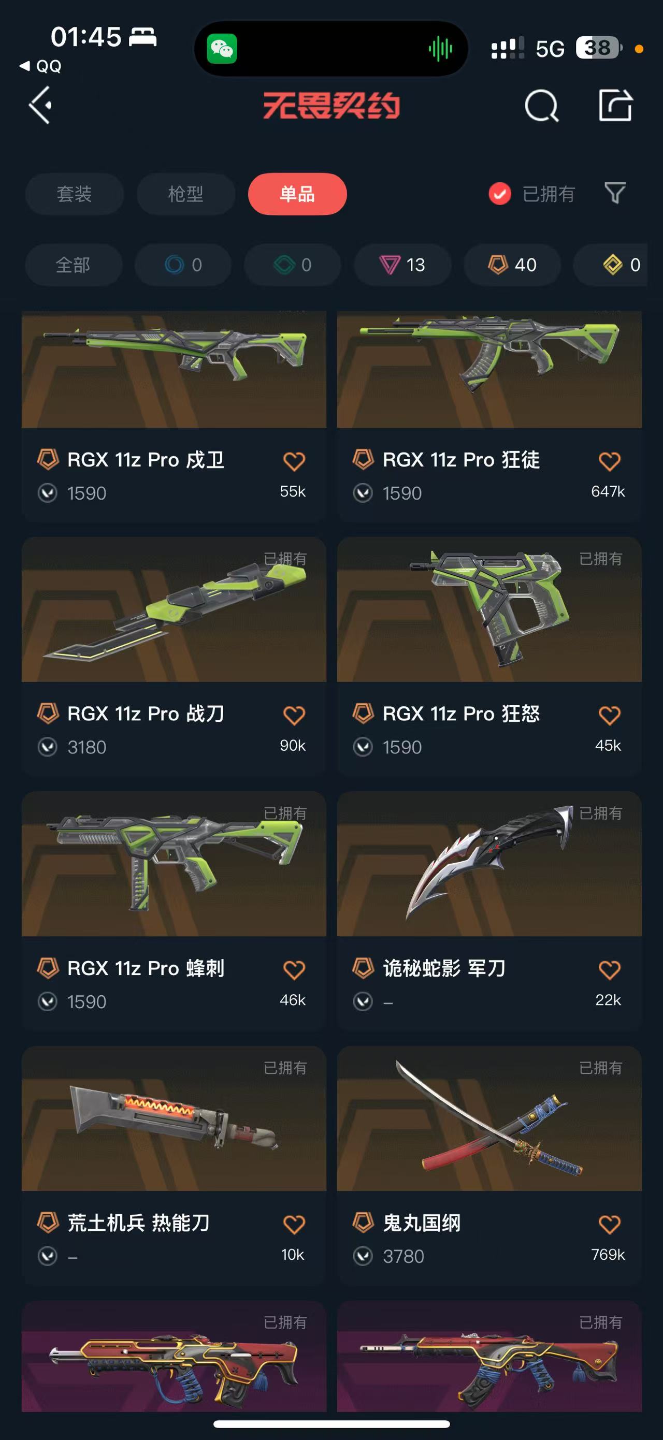This screenshot has width=663, height=1440.
Task: Open RGX 11z Pro 狂怒 skin thumbnail
Action: click(489, 609)
